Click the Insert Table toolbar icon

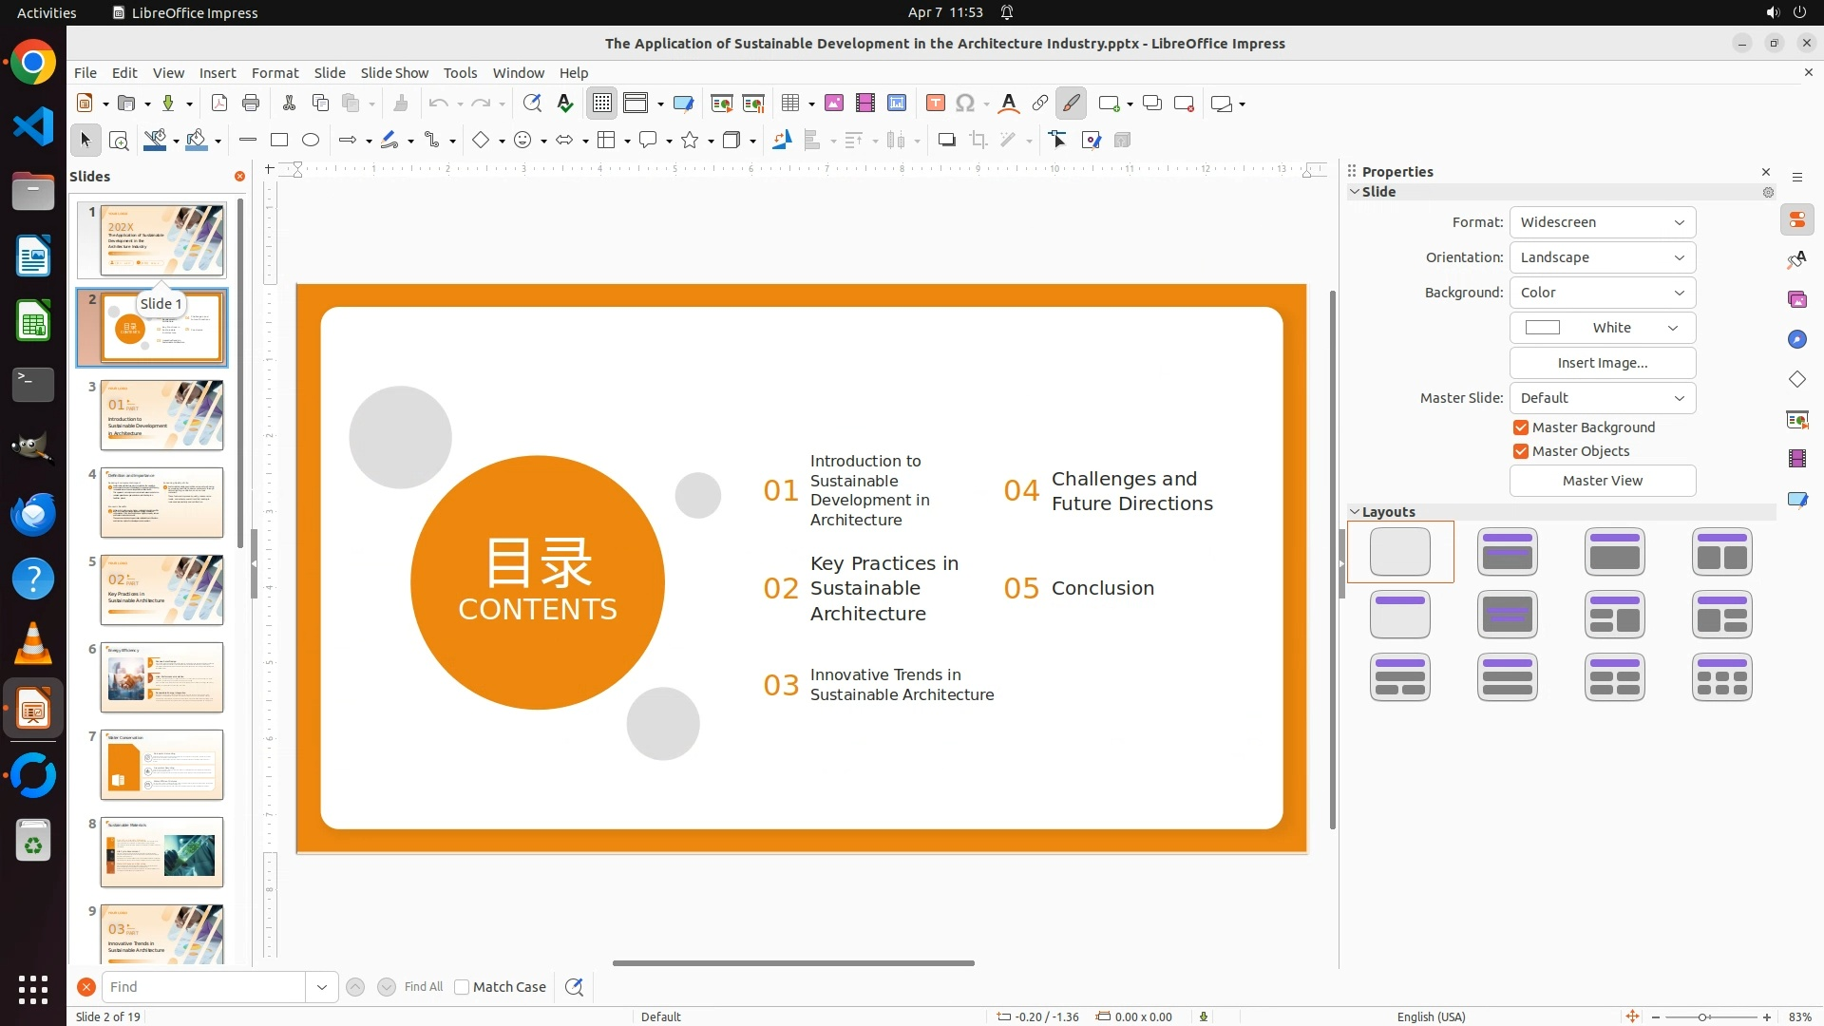click(790, 104)
